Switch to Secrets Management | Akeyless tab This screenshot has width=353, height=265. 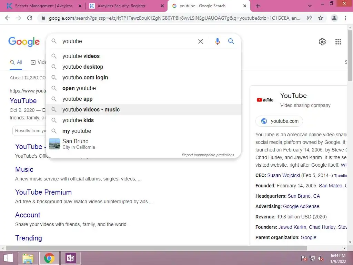(x=44, y=6)
